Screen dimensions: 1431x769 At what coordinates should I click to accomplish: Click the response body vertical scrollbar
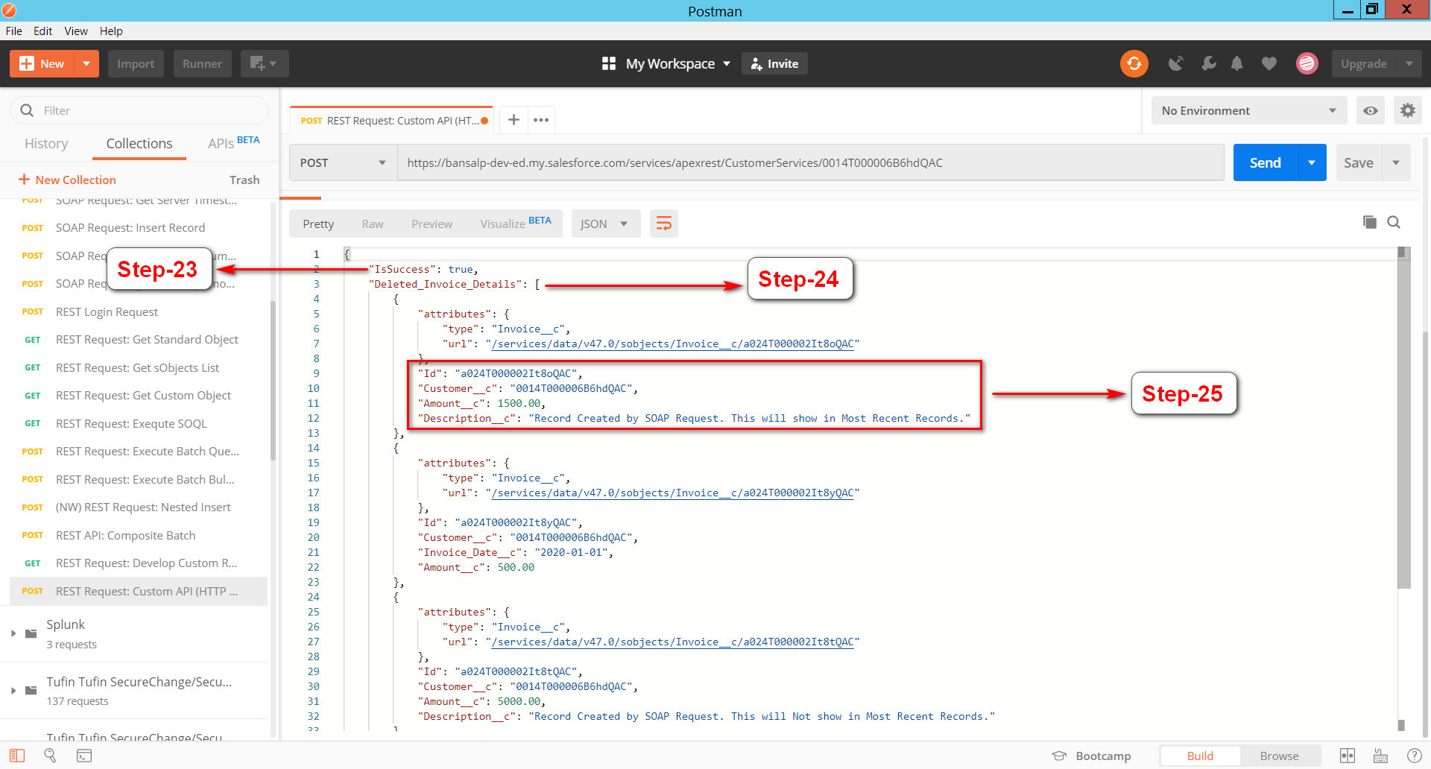point(1403,417)
